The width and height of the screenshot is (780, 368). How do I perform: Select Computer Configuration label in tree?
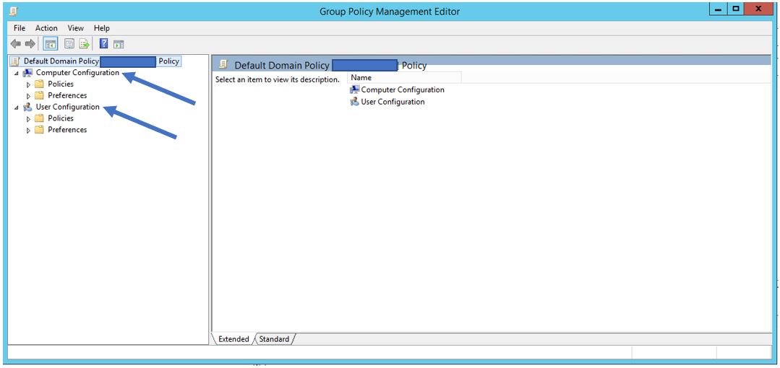(x=77, y=72)
